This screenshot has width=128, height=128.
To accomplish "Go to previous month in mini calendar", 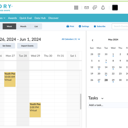I will click(92, 40).
